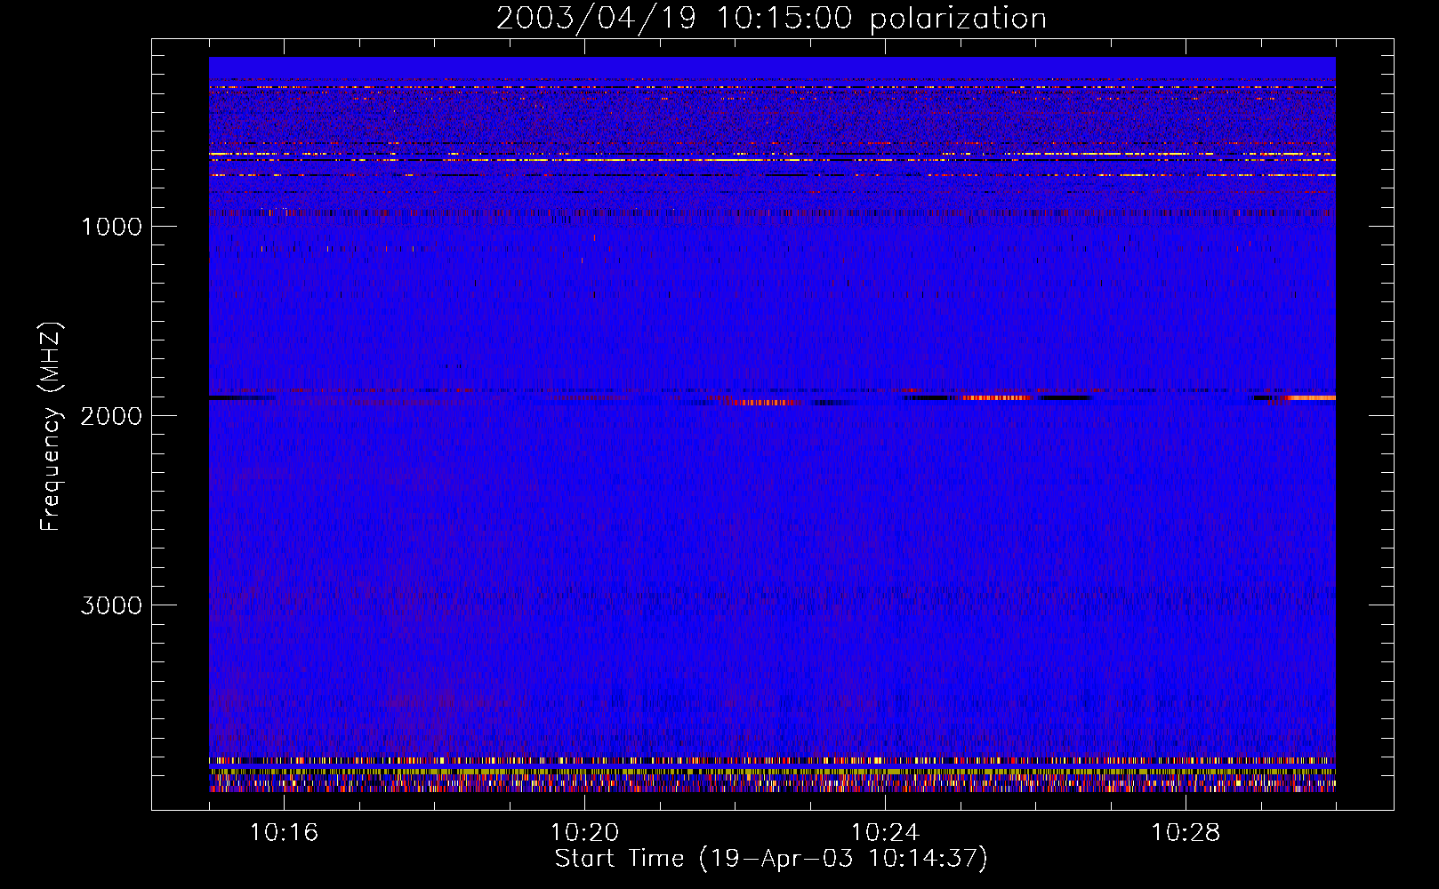Image resolution: width=1439 pixels, height=889 pixels.
Task: Click the '2000' frequency tick label
Action: (111, 416)
